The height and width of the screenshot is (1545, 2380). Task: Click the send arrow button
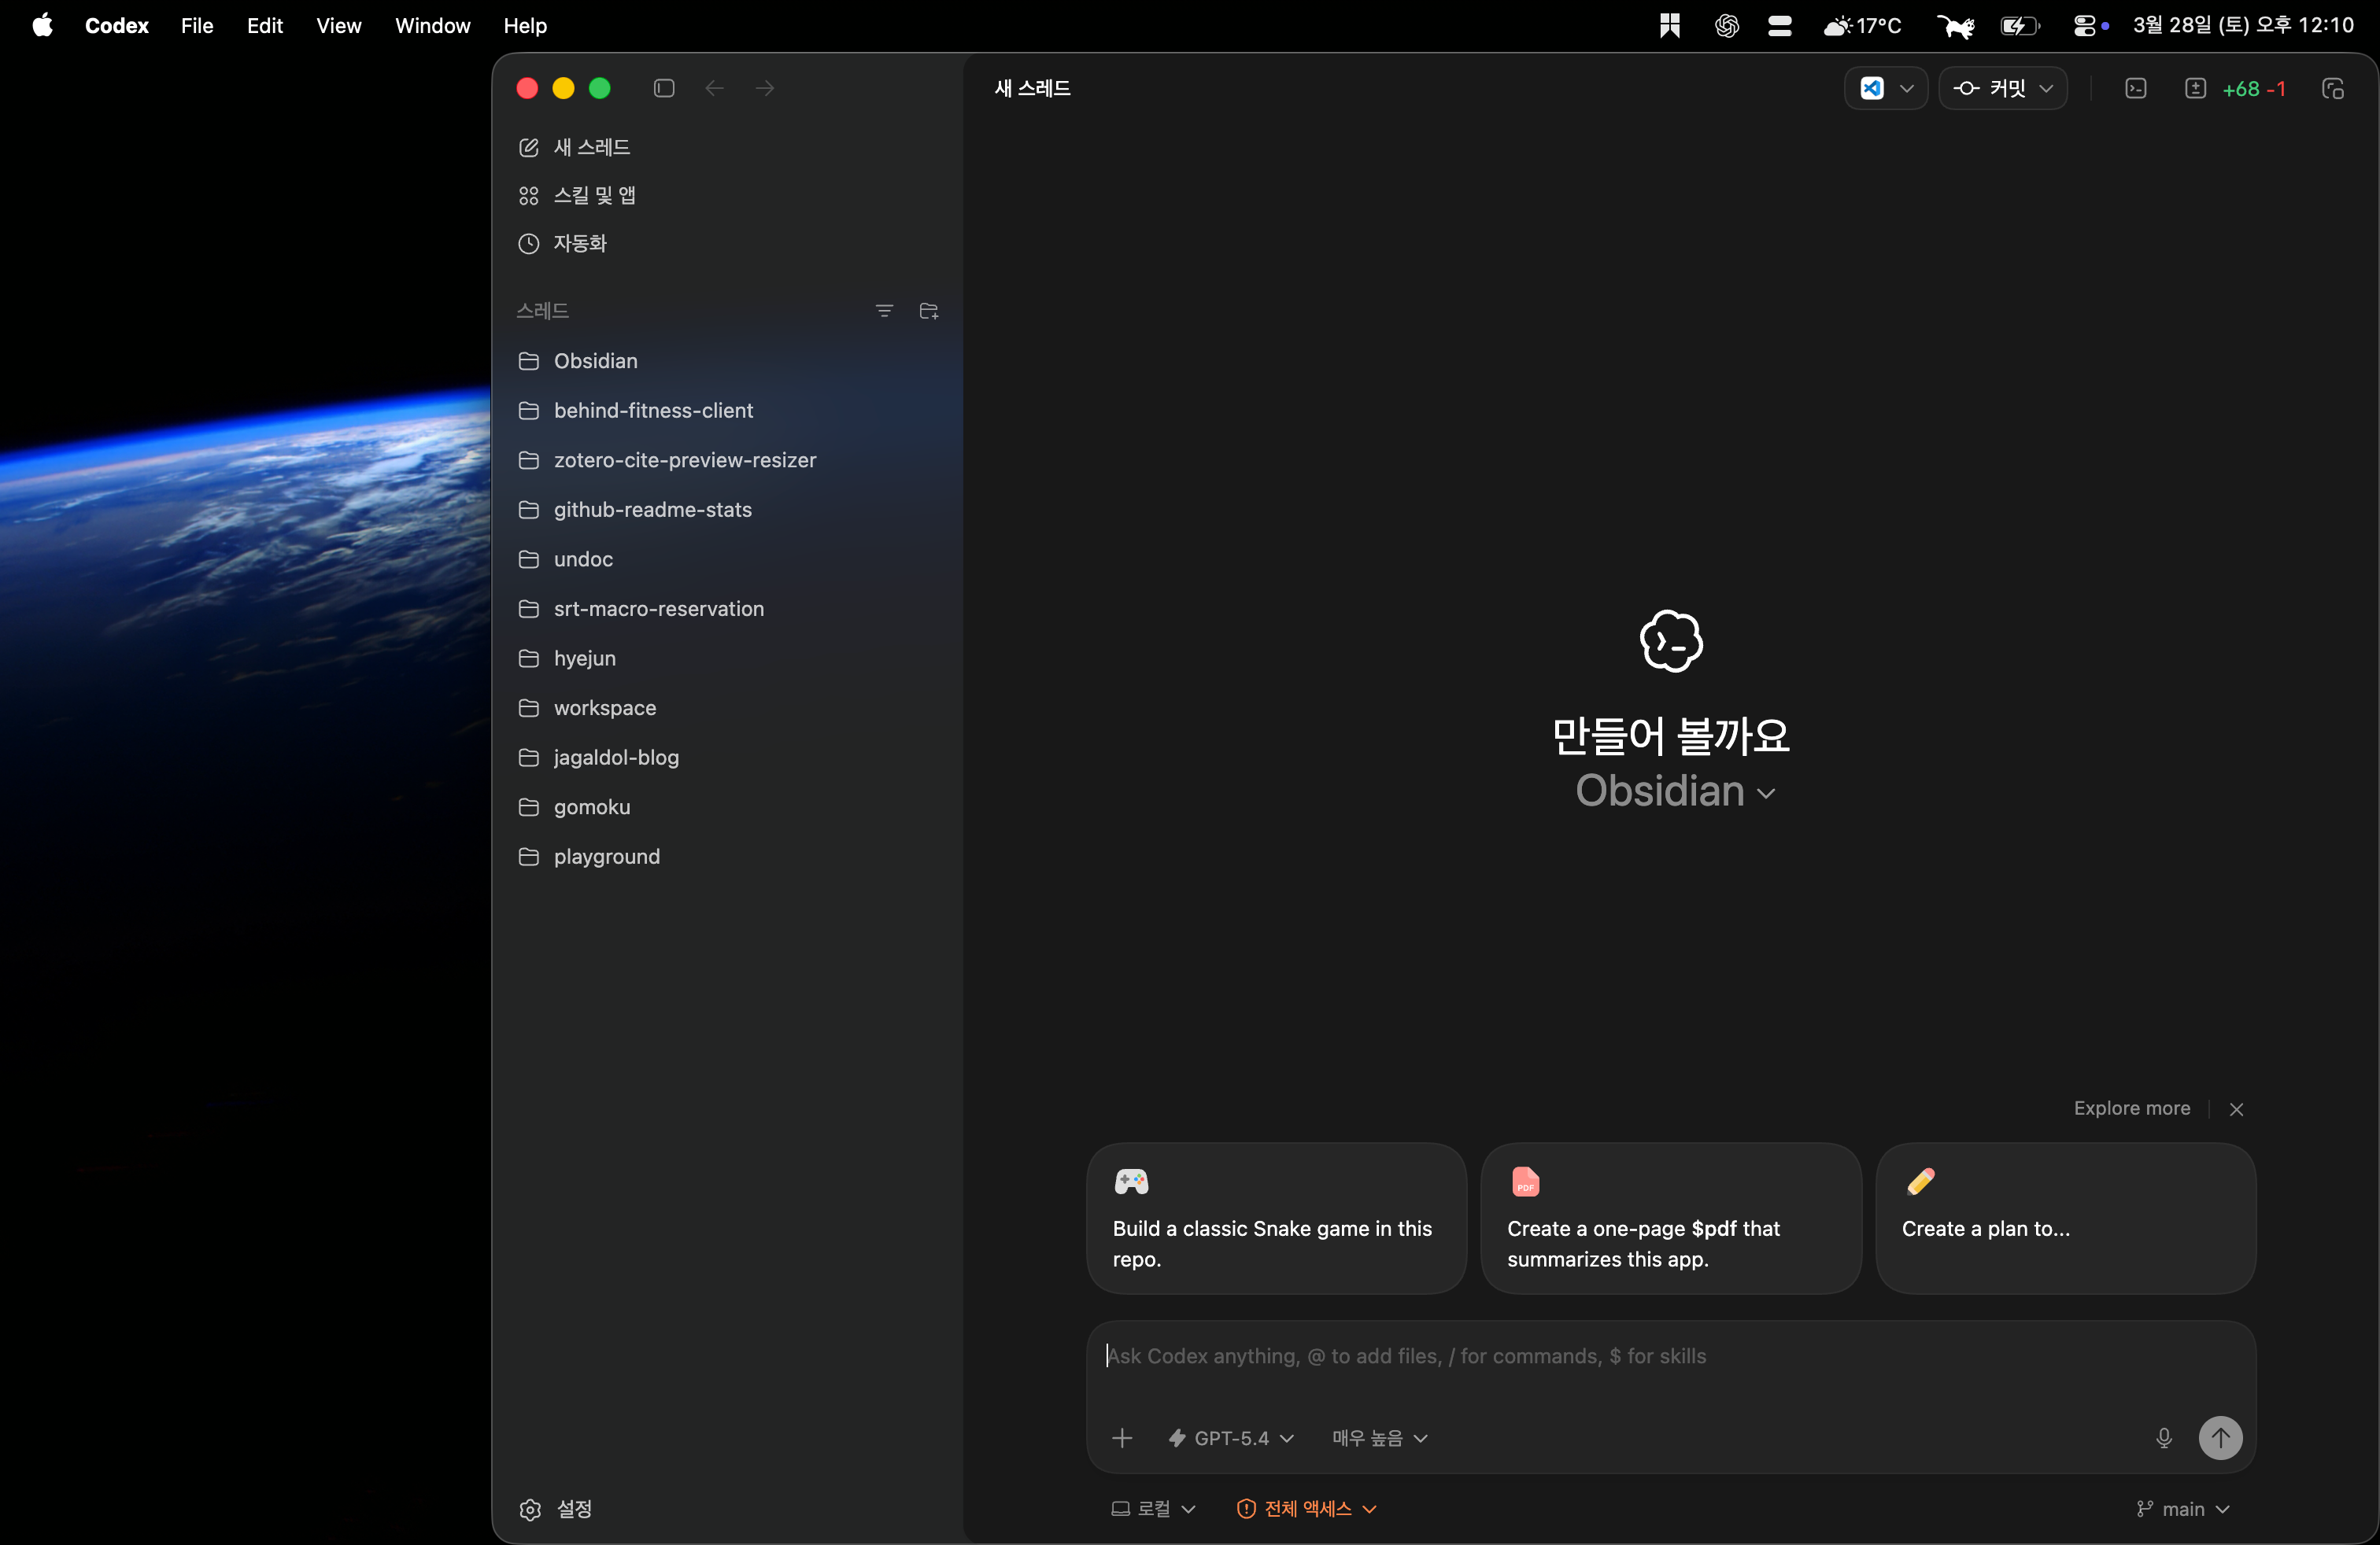pos(2222,1438)
